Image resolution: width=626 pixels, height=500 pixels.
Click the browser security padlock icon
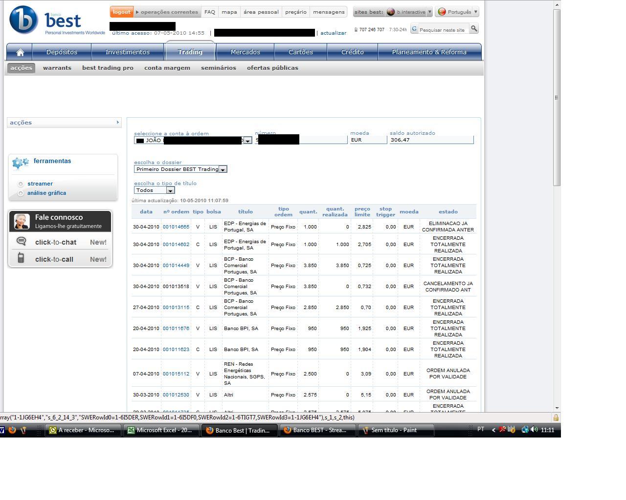[x=556, y=417]
